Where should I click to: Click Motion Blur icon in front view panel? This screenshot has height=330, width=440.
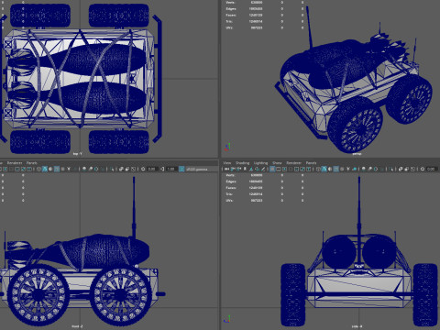click(91, 169)
